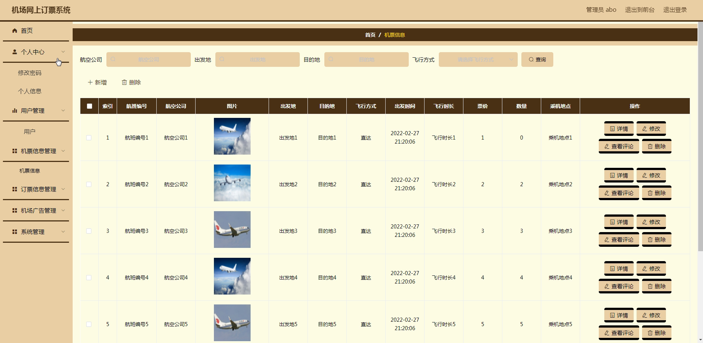Screen dimensions: 703x343
Task: Check the checkbox for row 航班编号1
Action: click(x=89, y=138)
